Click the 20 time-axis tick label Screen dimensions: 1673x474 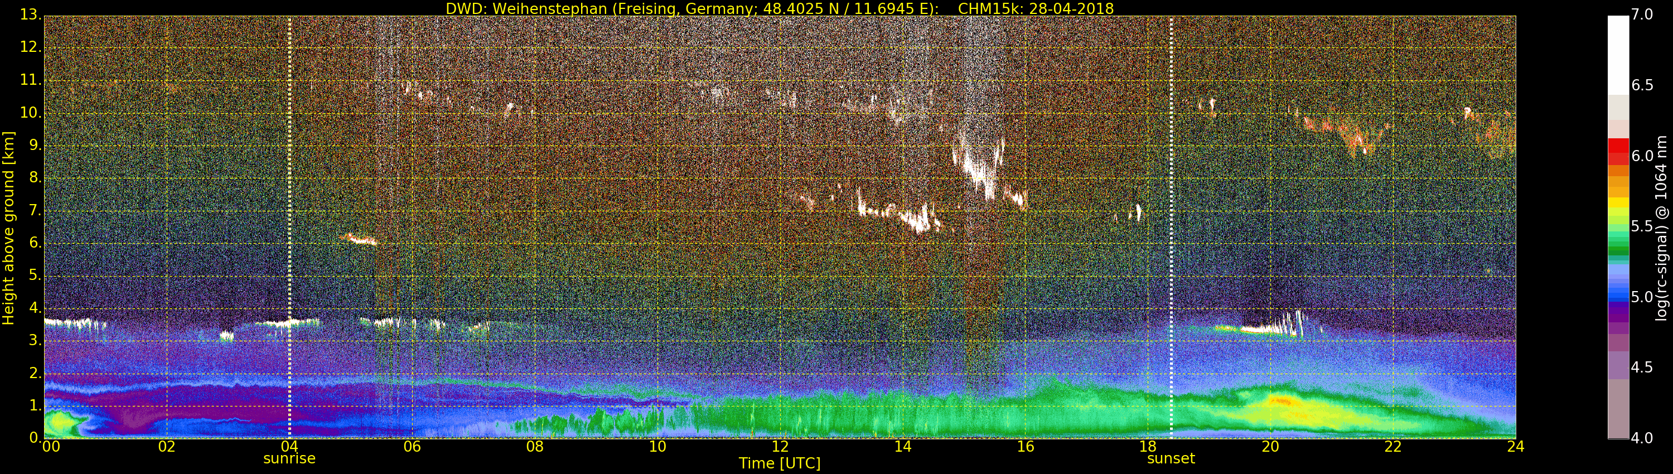1270,447
